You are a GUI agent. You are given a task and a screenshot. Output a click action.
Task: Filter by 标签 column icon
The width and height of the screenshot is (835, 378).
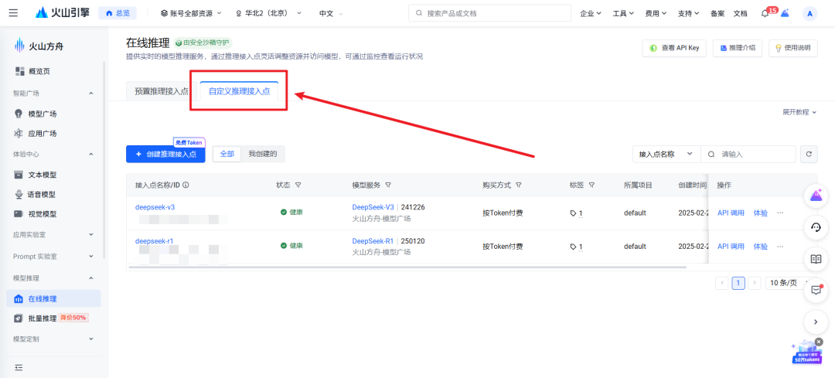coord(591,186)
